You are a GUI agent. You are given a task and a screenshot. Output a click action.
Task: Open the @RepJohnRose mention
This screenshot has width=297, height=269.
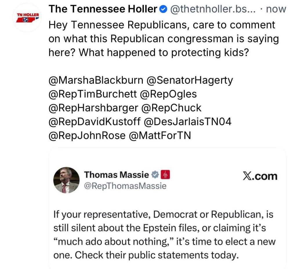(87, 135)
